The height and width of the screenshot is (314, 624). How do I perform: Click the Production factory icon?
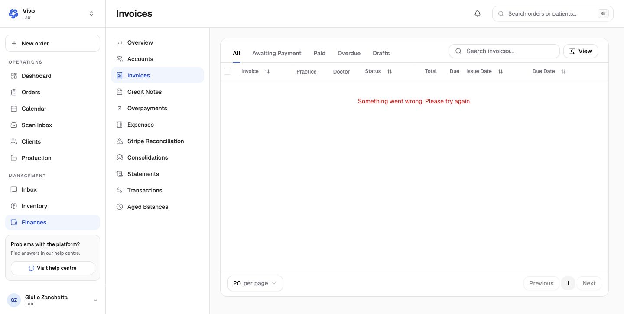pos(14,158)
